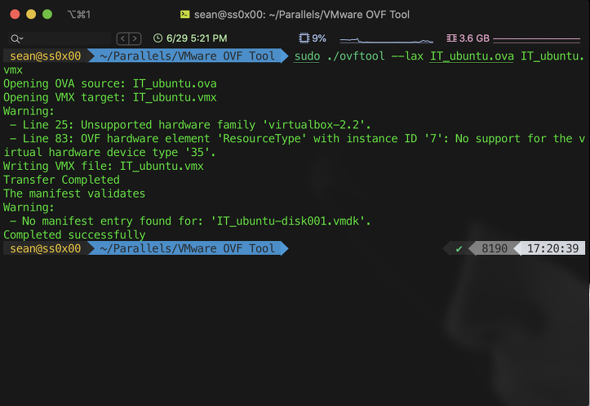Click the clock icon beside 6/29 5:21 PM
The image size is (590, 406).
pyautogui.click(x=157, y=38)
